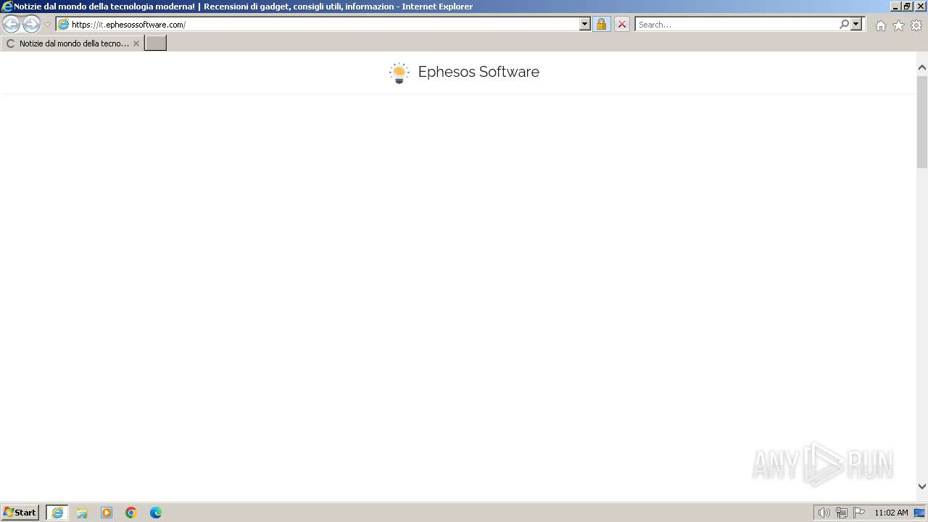Click the vertical scrollbar thumb
Screen dimensions: 928x522
pos(922,121)
